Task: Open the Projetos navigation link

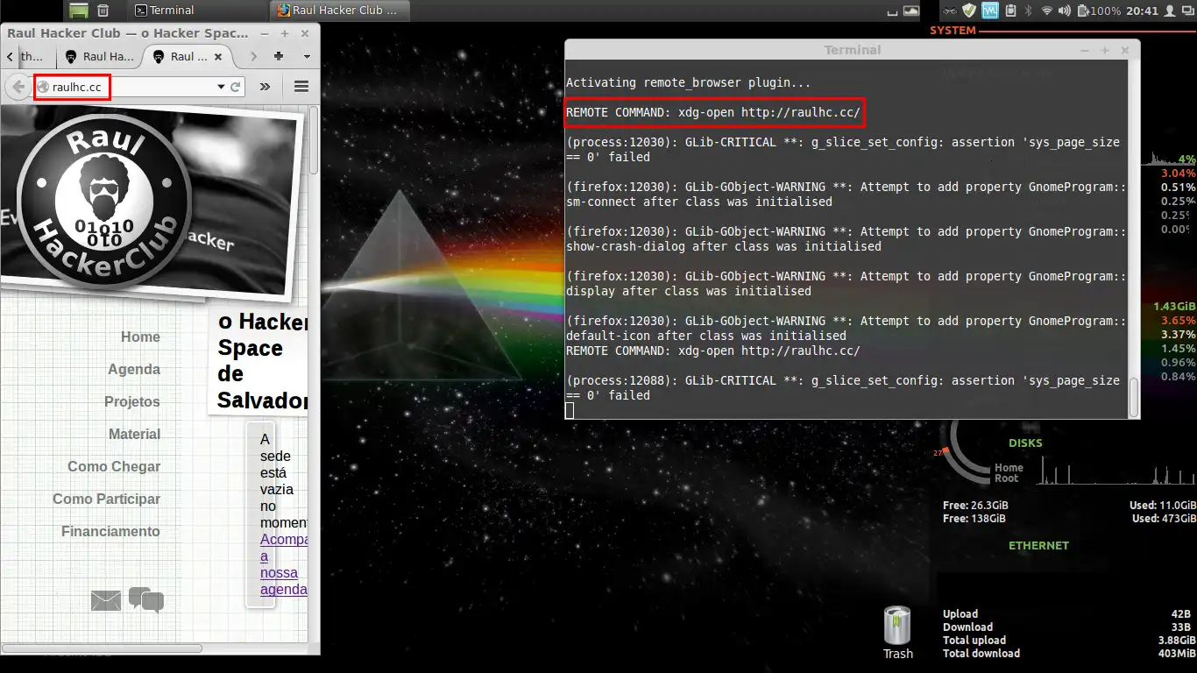Action: coord(132,402)
